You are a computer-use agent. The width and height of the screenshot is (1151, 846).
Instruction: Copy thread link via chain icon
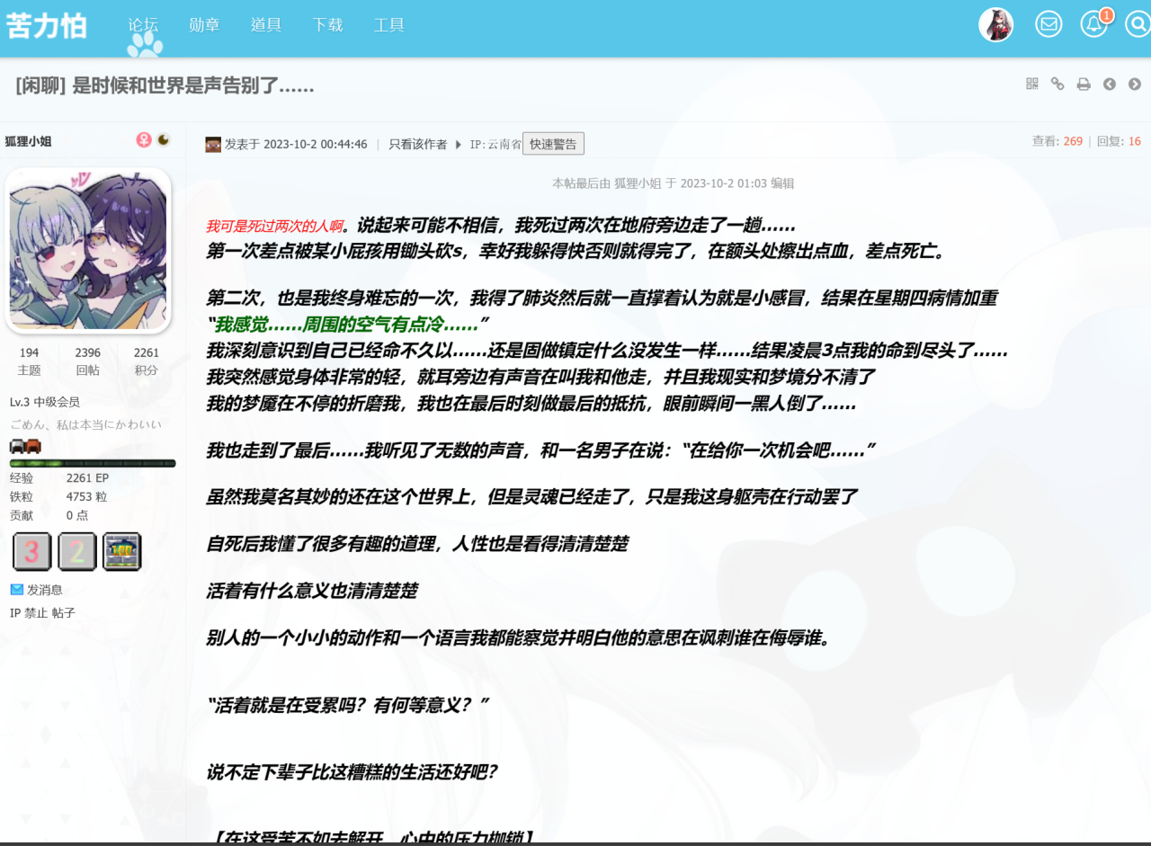pos(1057,84)
